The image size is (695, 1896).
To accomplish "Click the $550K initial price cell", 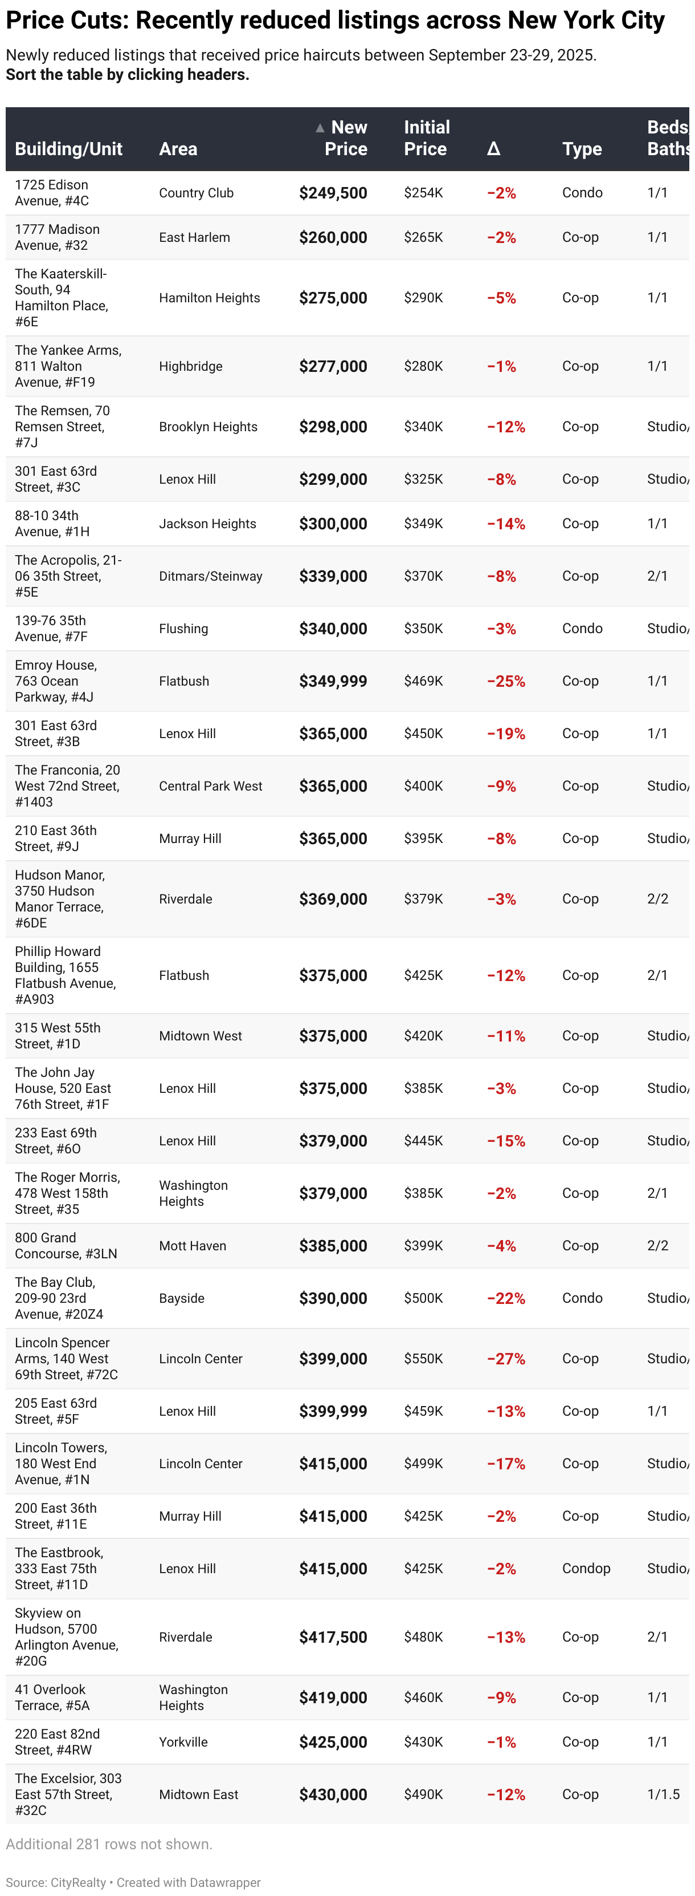I will [x=424, y=1359].
